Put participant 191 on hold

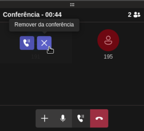(x=27, y=43)
